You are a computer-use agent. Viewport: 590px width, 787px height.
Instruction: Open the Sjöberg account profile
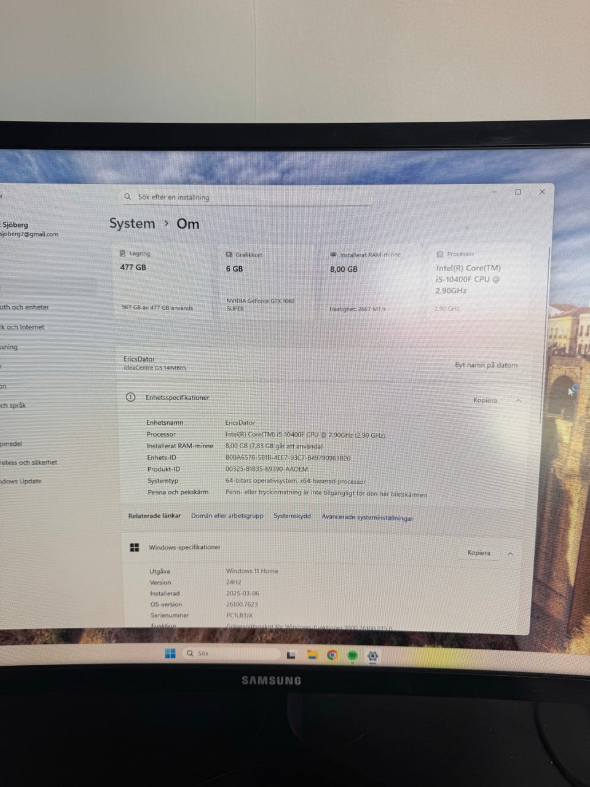(29, 229)
